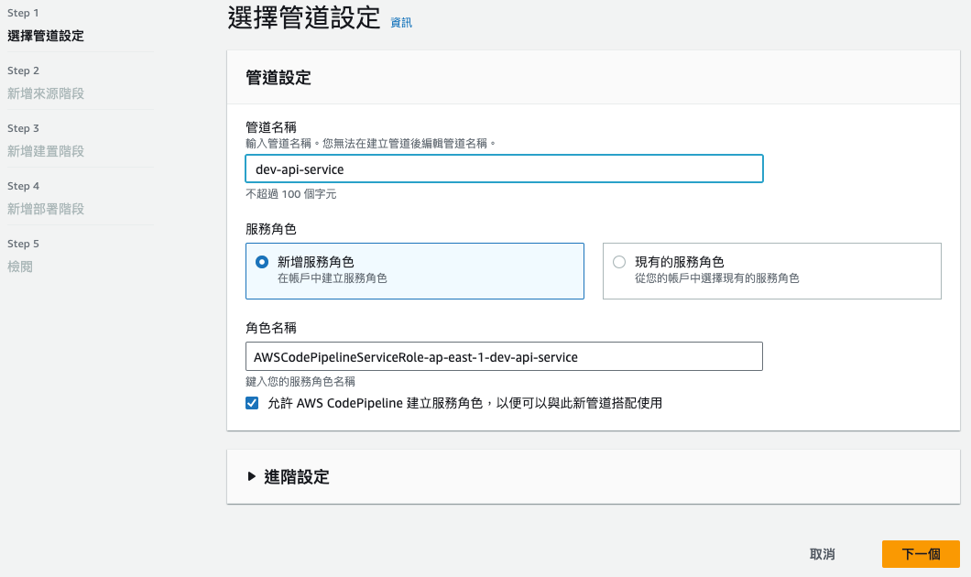Click the 取消 cancel button
Viewport: 971px width, 577px height.
[823, 553]
